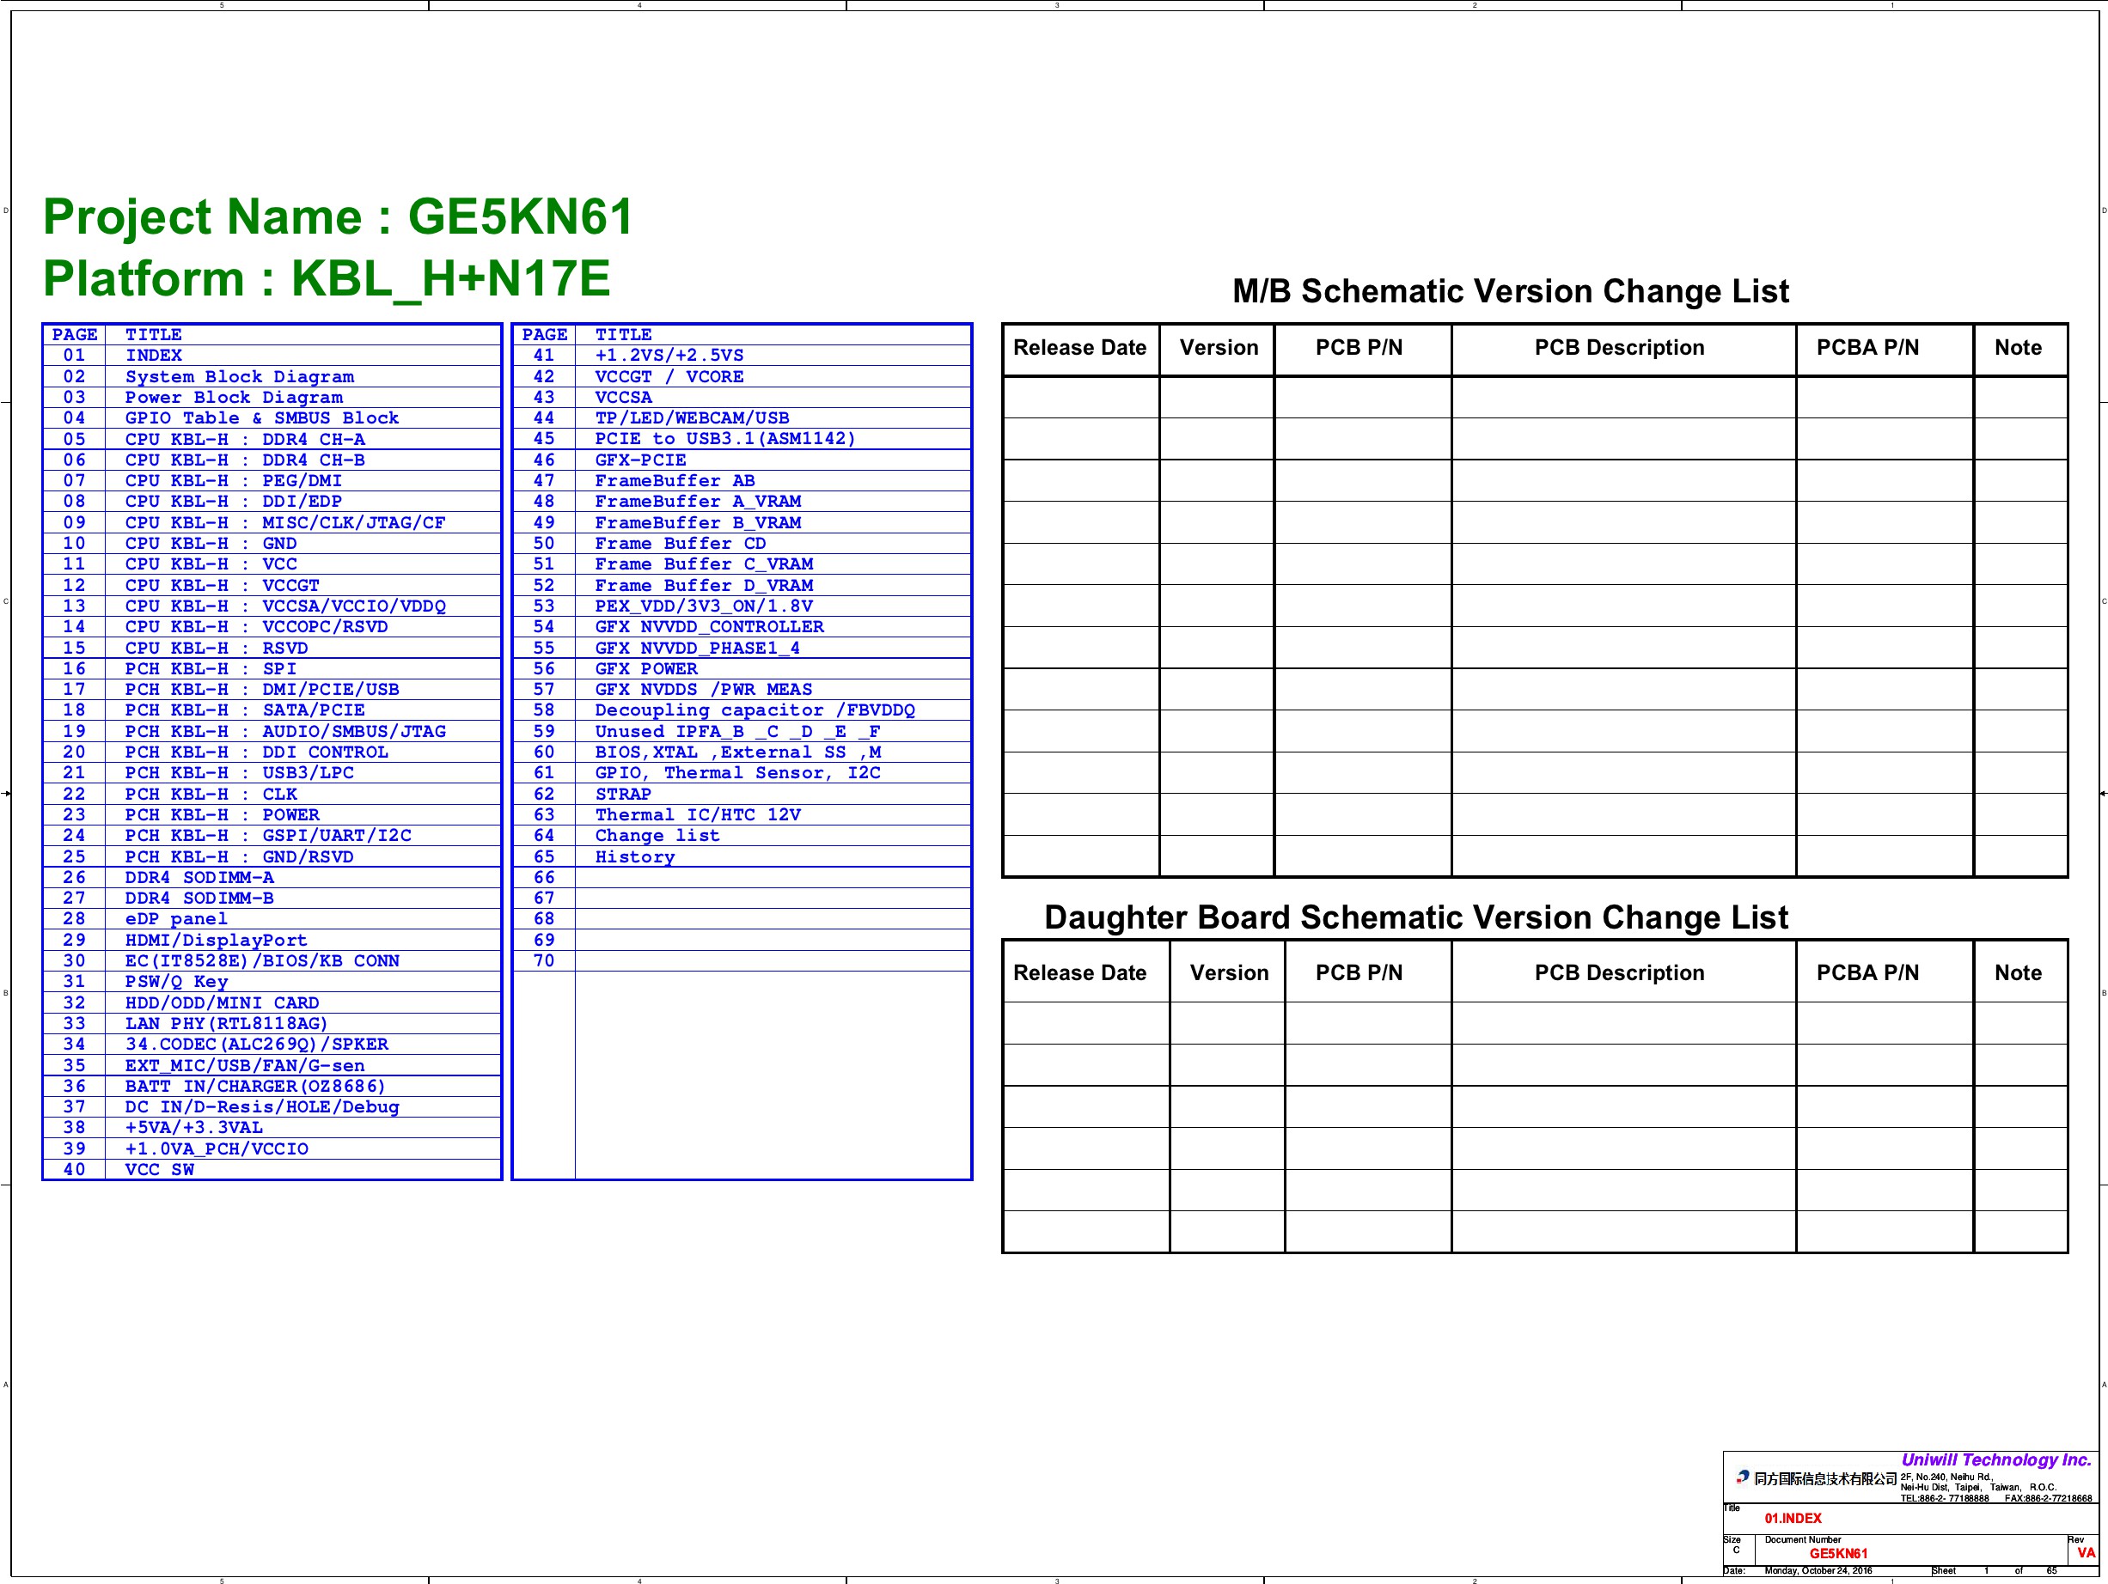The image size is (2108, 1584).
Task: Click the blue company logo in title block
Action: point(1742,1477)
